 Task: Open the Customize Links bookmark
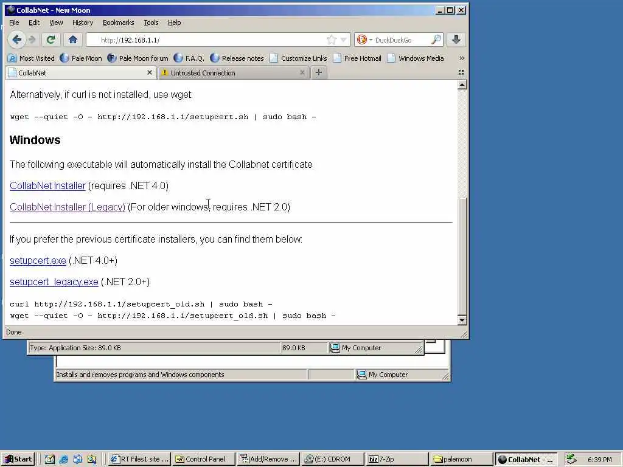point(298,58)
